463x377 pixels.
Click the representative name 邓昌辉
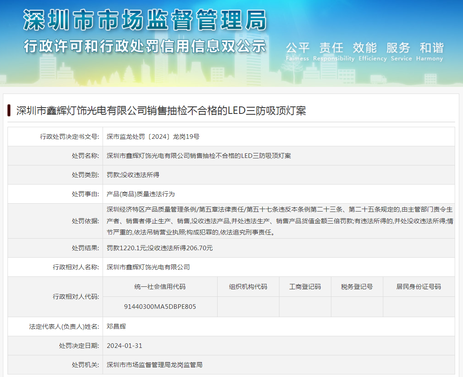pyautogui.click(x=116, y=326)
